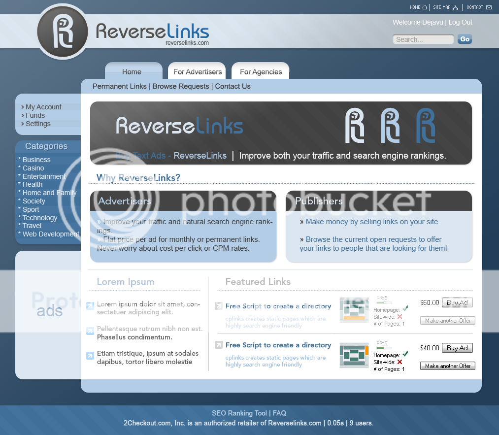The height and width of the screenshot is (435, 499).
Task: Click arrow icon of $60.00 featured link
Action: pos(219,306)
